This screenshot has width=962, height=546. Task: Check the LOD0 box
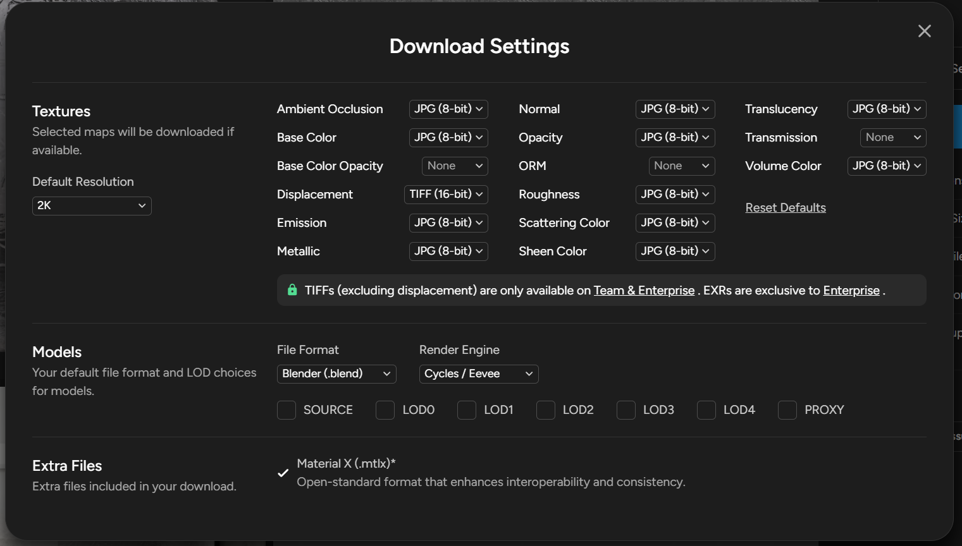tap(385, 409)
